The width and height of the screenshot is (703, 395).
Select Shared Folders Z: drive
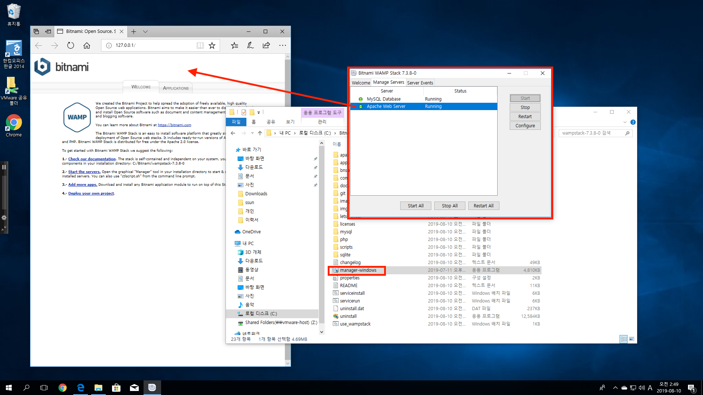point(277,323)
